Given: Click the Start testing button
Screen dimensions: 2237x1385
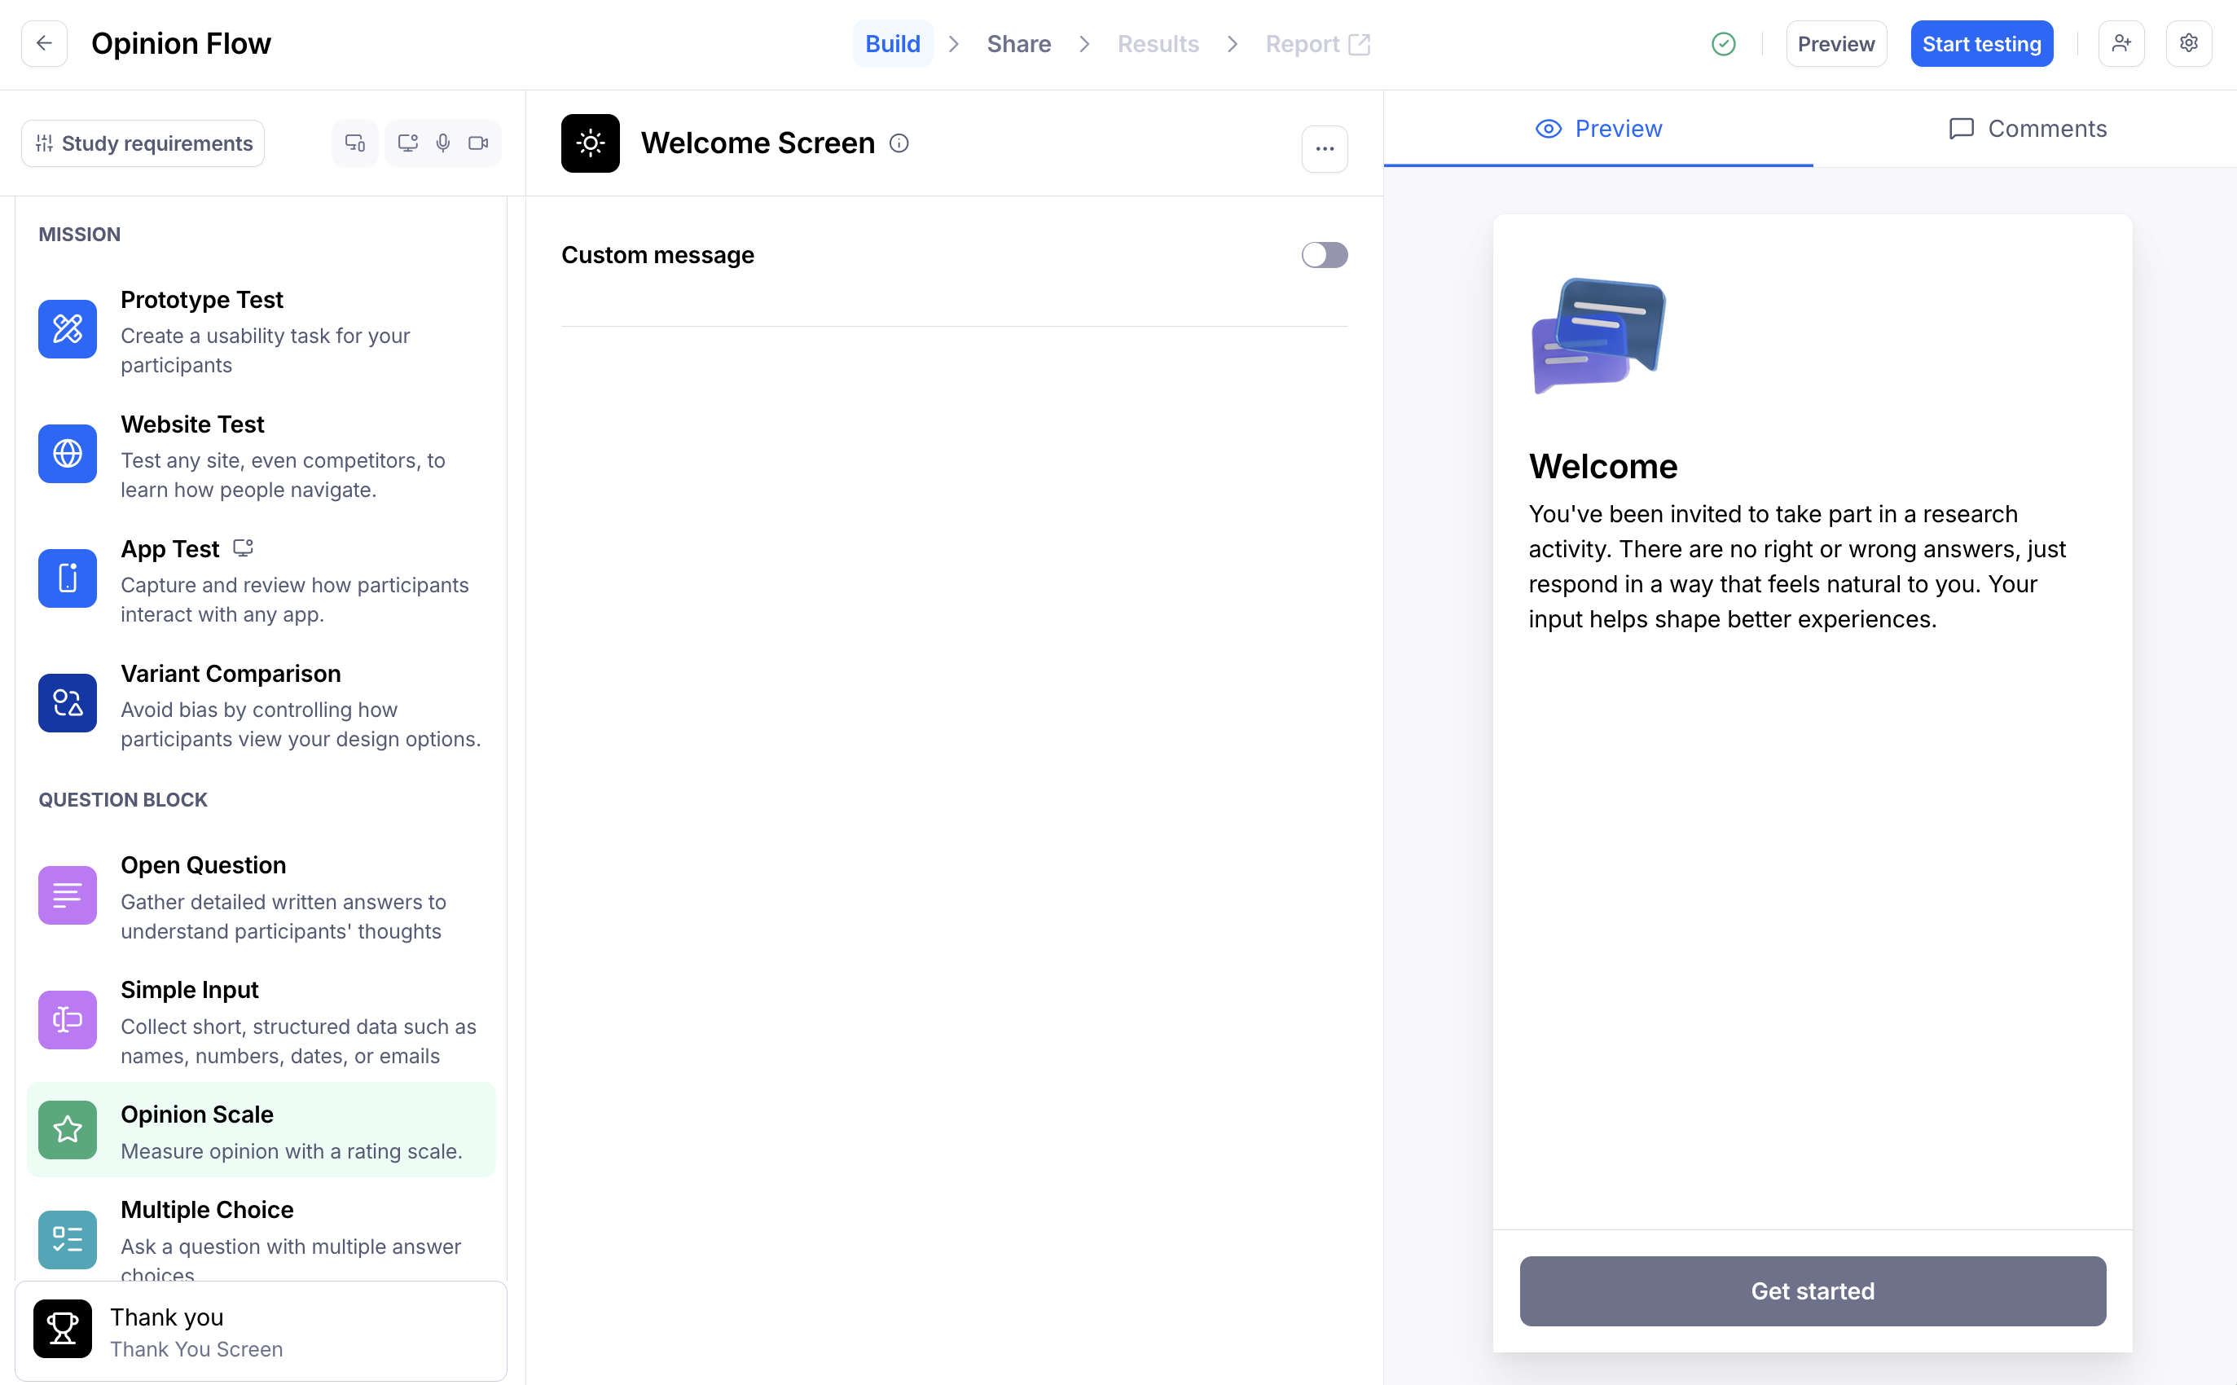Looking at the screenshot, I should 1980,44.
